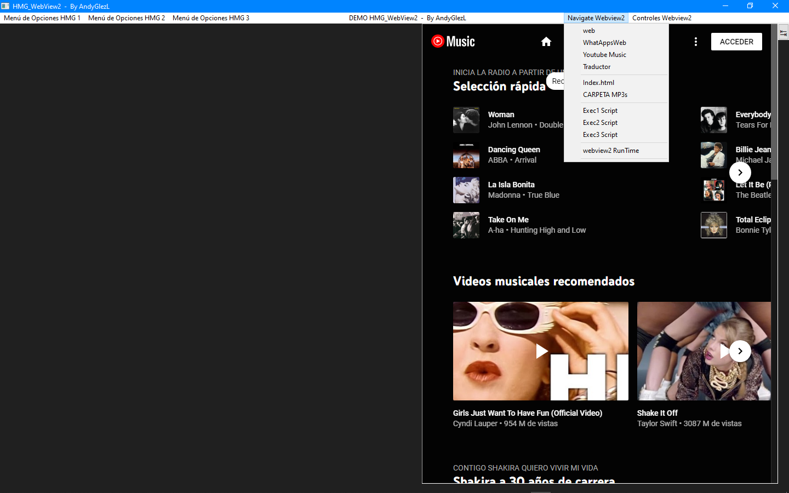Screen dimensions: 789x493
Task: Select Exec1 Script from the open menu
Action: coord(600,110)
